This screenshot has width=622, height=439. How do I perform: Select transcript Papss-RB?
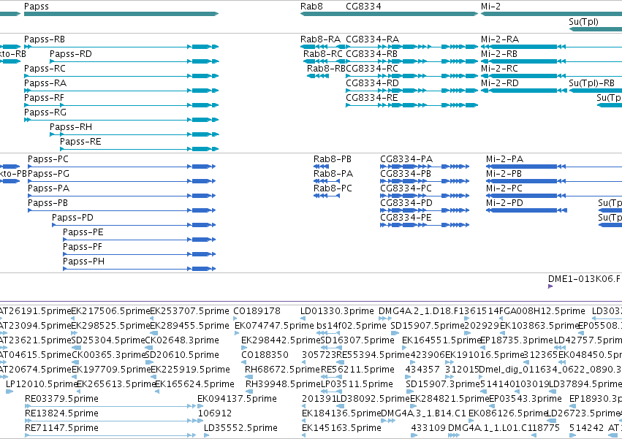(x=45, y=39)
